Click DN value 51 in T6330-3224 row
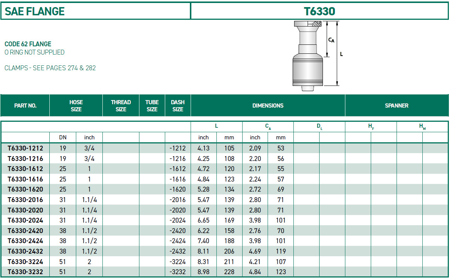This screenshot has height=279, width=450. coord(63,262)
